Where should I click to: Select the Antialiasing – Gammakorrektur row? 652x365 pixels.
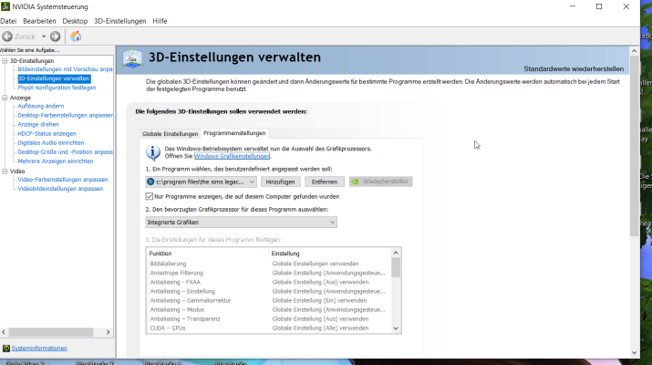tap(269, 300)
